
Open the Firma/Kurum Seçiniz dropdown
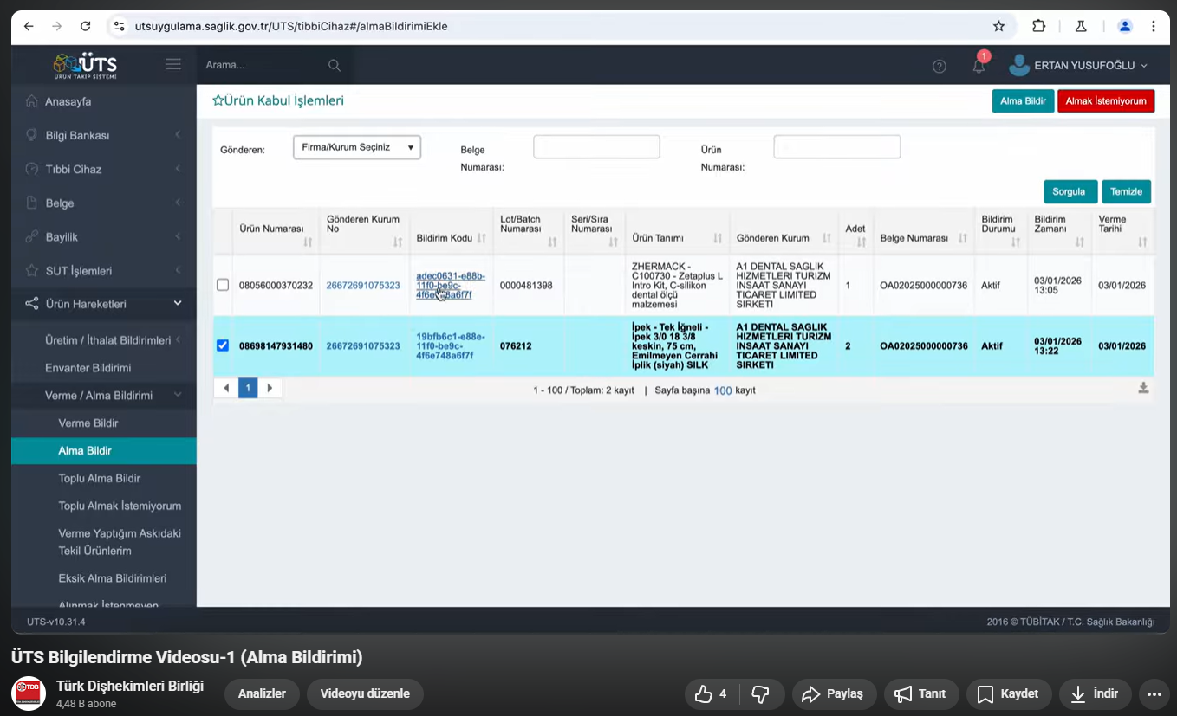356,147
